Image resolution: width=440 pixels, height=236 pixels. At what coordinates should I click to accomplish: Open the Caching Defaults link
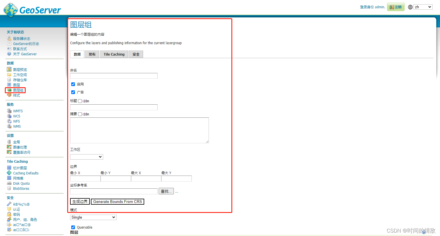(x=26, y=173)
